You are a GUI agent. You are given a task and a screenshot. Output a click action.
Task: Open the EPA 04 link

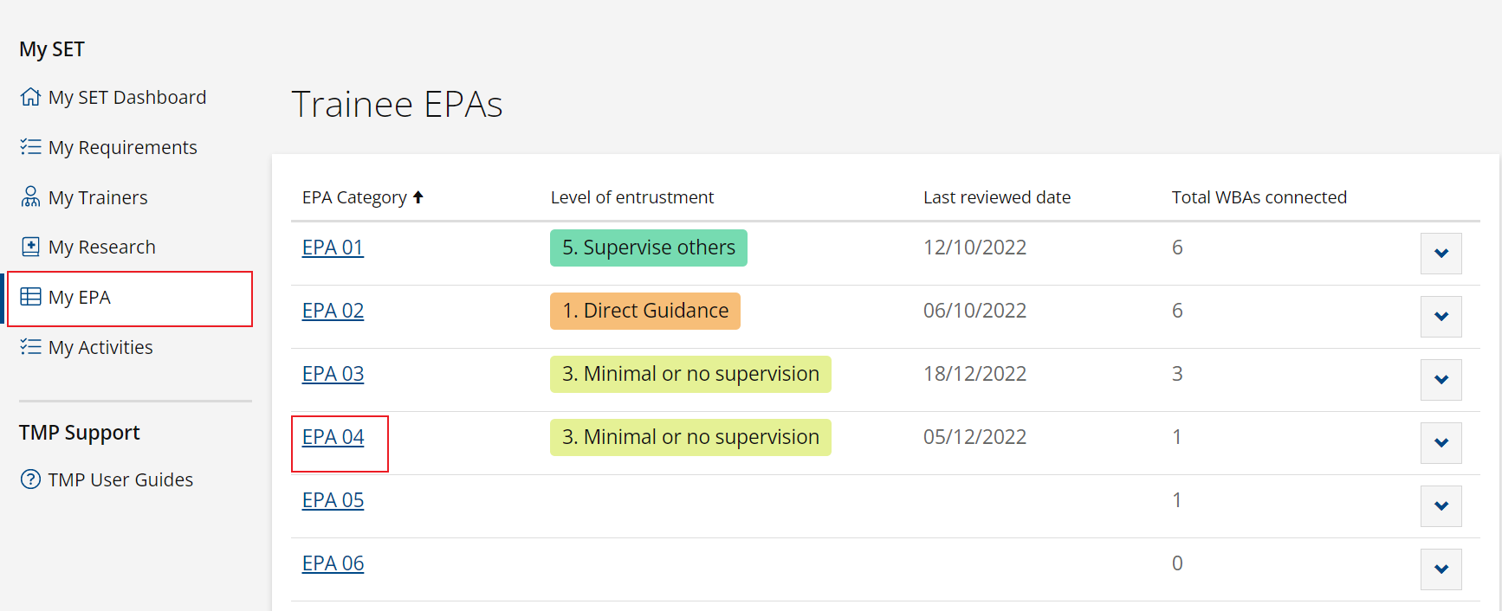tap(333, 437)
